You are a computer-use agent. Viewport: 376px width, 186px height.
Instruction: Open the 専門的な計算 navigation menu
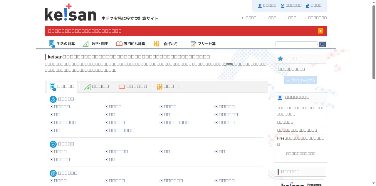[x=131, y=44]
